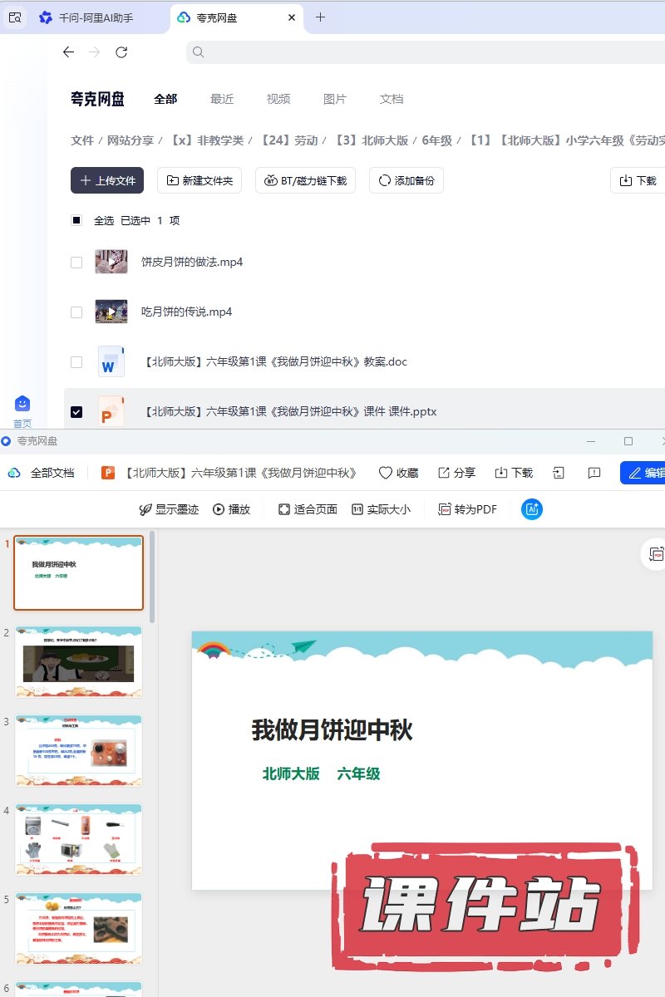Click the AI assistant icon in preview toolbar

pyautogui.click(x=532, y=509)
